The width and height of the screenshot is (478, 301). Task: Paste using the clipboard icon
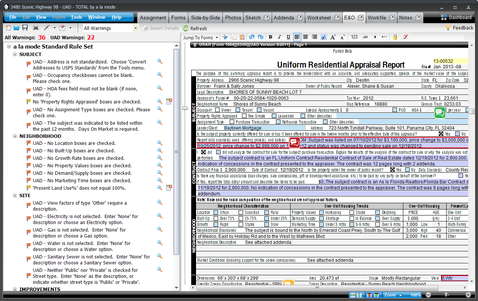click(242, 37)
